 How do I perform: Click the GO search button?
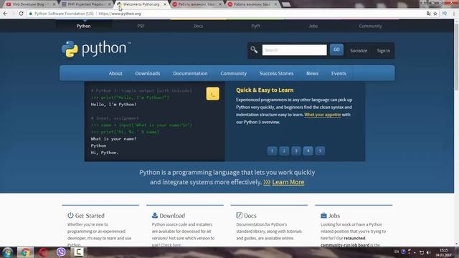pos(336,49)
